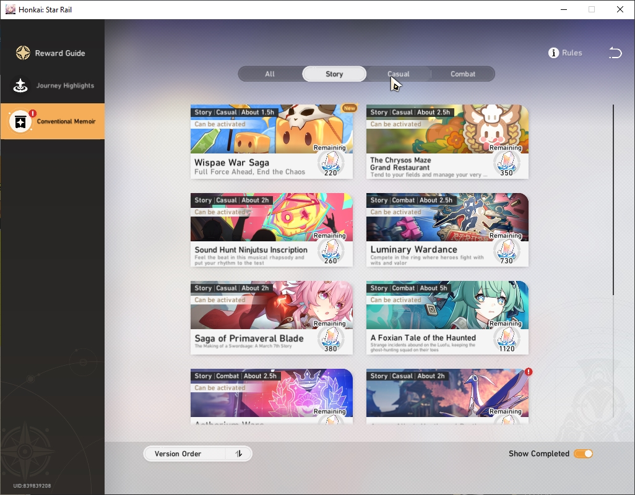Click Wispae War Saga remaining jade icon
Image resolution: width=635 pixels, height=495 pixels.
[331, 163]
